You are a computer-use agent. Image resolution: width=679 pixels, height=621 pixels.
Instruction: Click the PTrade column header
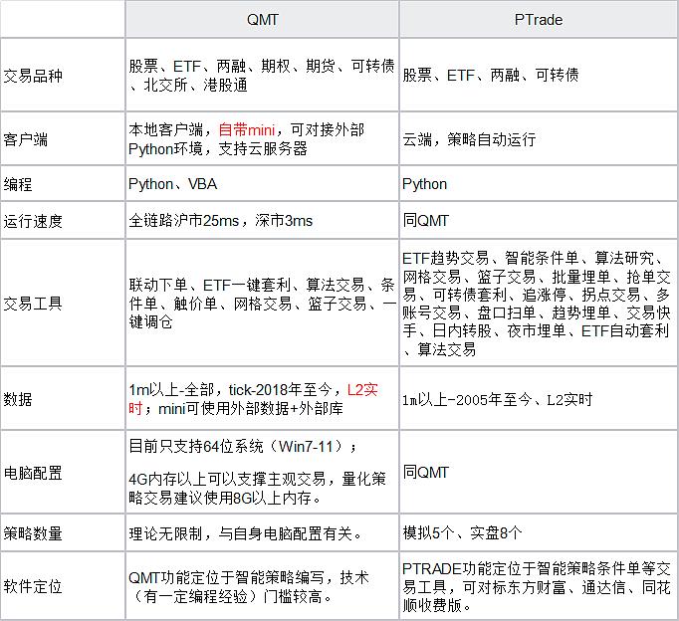click(537, 19)
